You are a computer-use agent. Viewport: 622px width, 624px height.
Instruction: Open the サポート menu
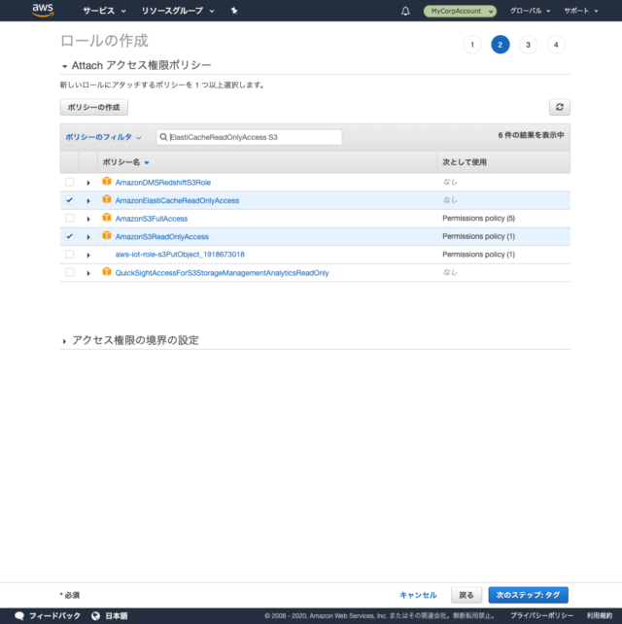[581, 11]
